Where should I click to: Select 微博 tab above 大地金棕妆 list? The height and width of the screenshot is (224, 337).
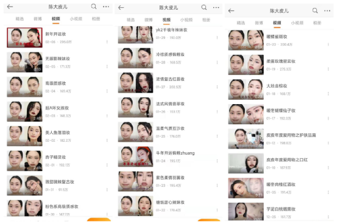[x=259, y=23]
